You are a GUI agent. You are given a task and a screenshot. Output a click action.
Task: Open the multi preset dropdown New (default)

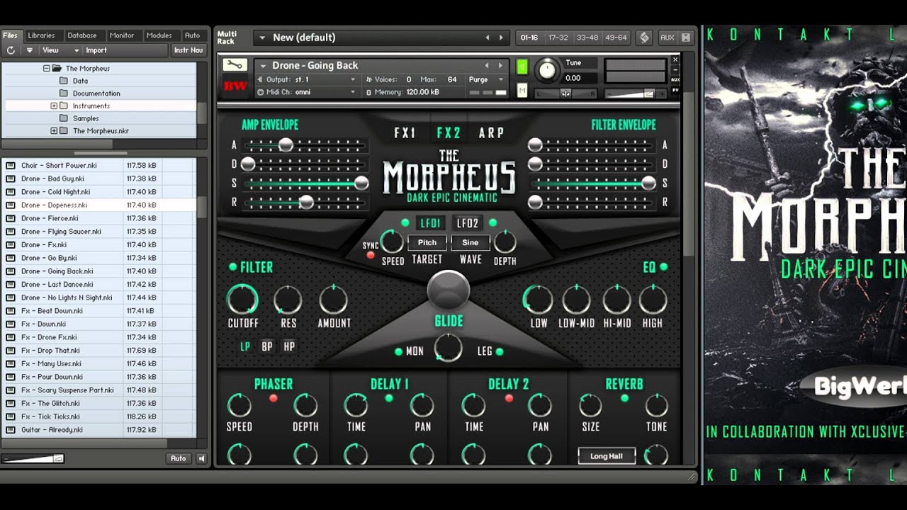(x=261, y=38)
